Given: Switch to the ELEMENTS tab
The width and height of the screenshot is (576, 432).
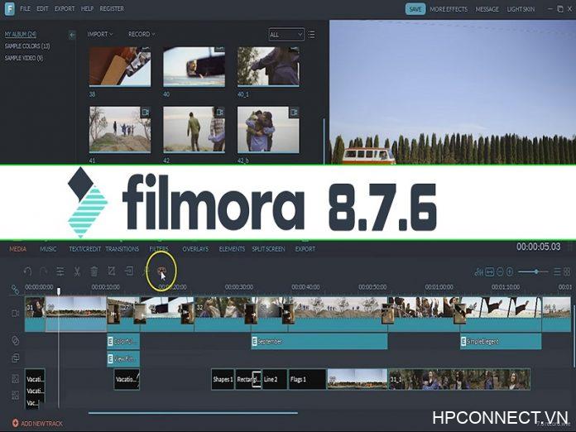Looking at the screenshot, I should tap(232, 249).
